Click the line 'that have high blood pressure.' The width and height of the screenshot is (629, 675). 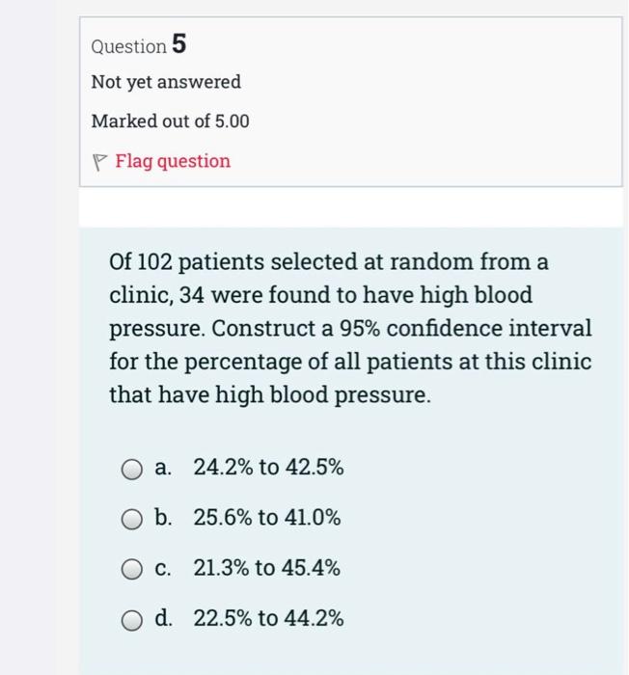pyautogui.click(x=268, y=394)
